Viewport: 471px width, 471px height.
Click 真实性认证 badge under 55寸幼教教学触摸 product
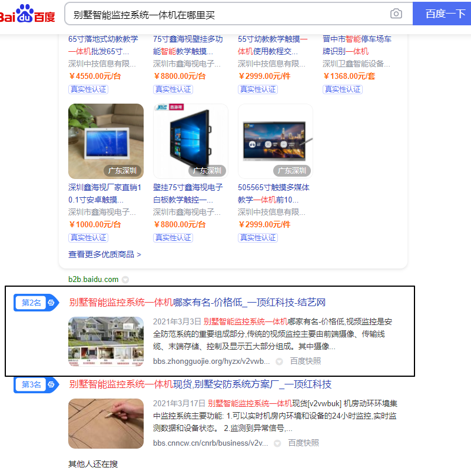tap(258, 89)
